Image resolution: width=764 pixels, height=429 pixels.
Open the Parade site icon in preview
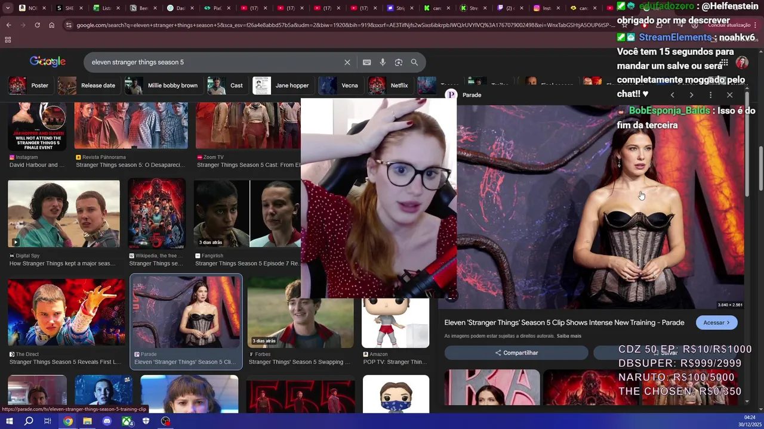coord(451,95)
